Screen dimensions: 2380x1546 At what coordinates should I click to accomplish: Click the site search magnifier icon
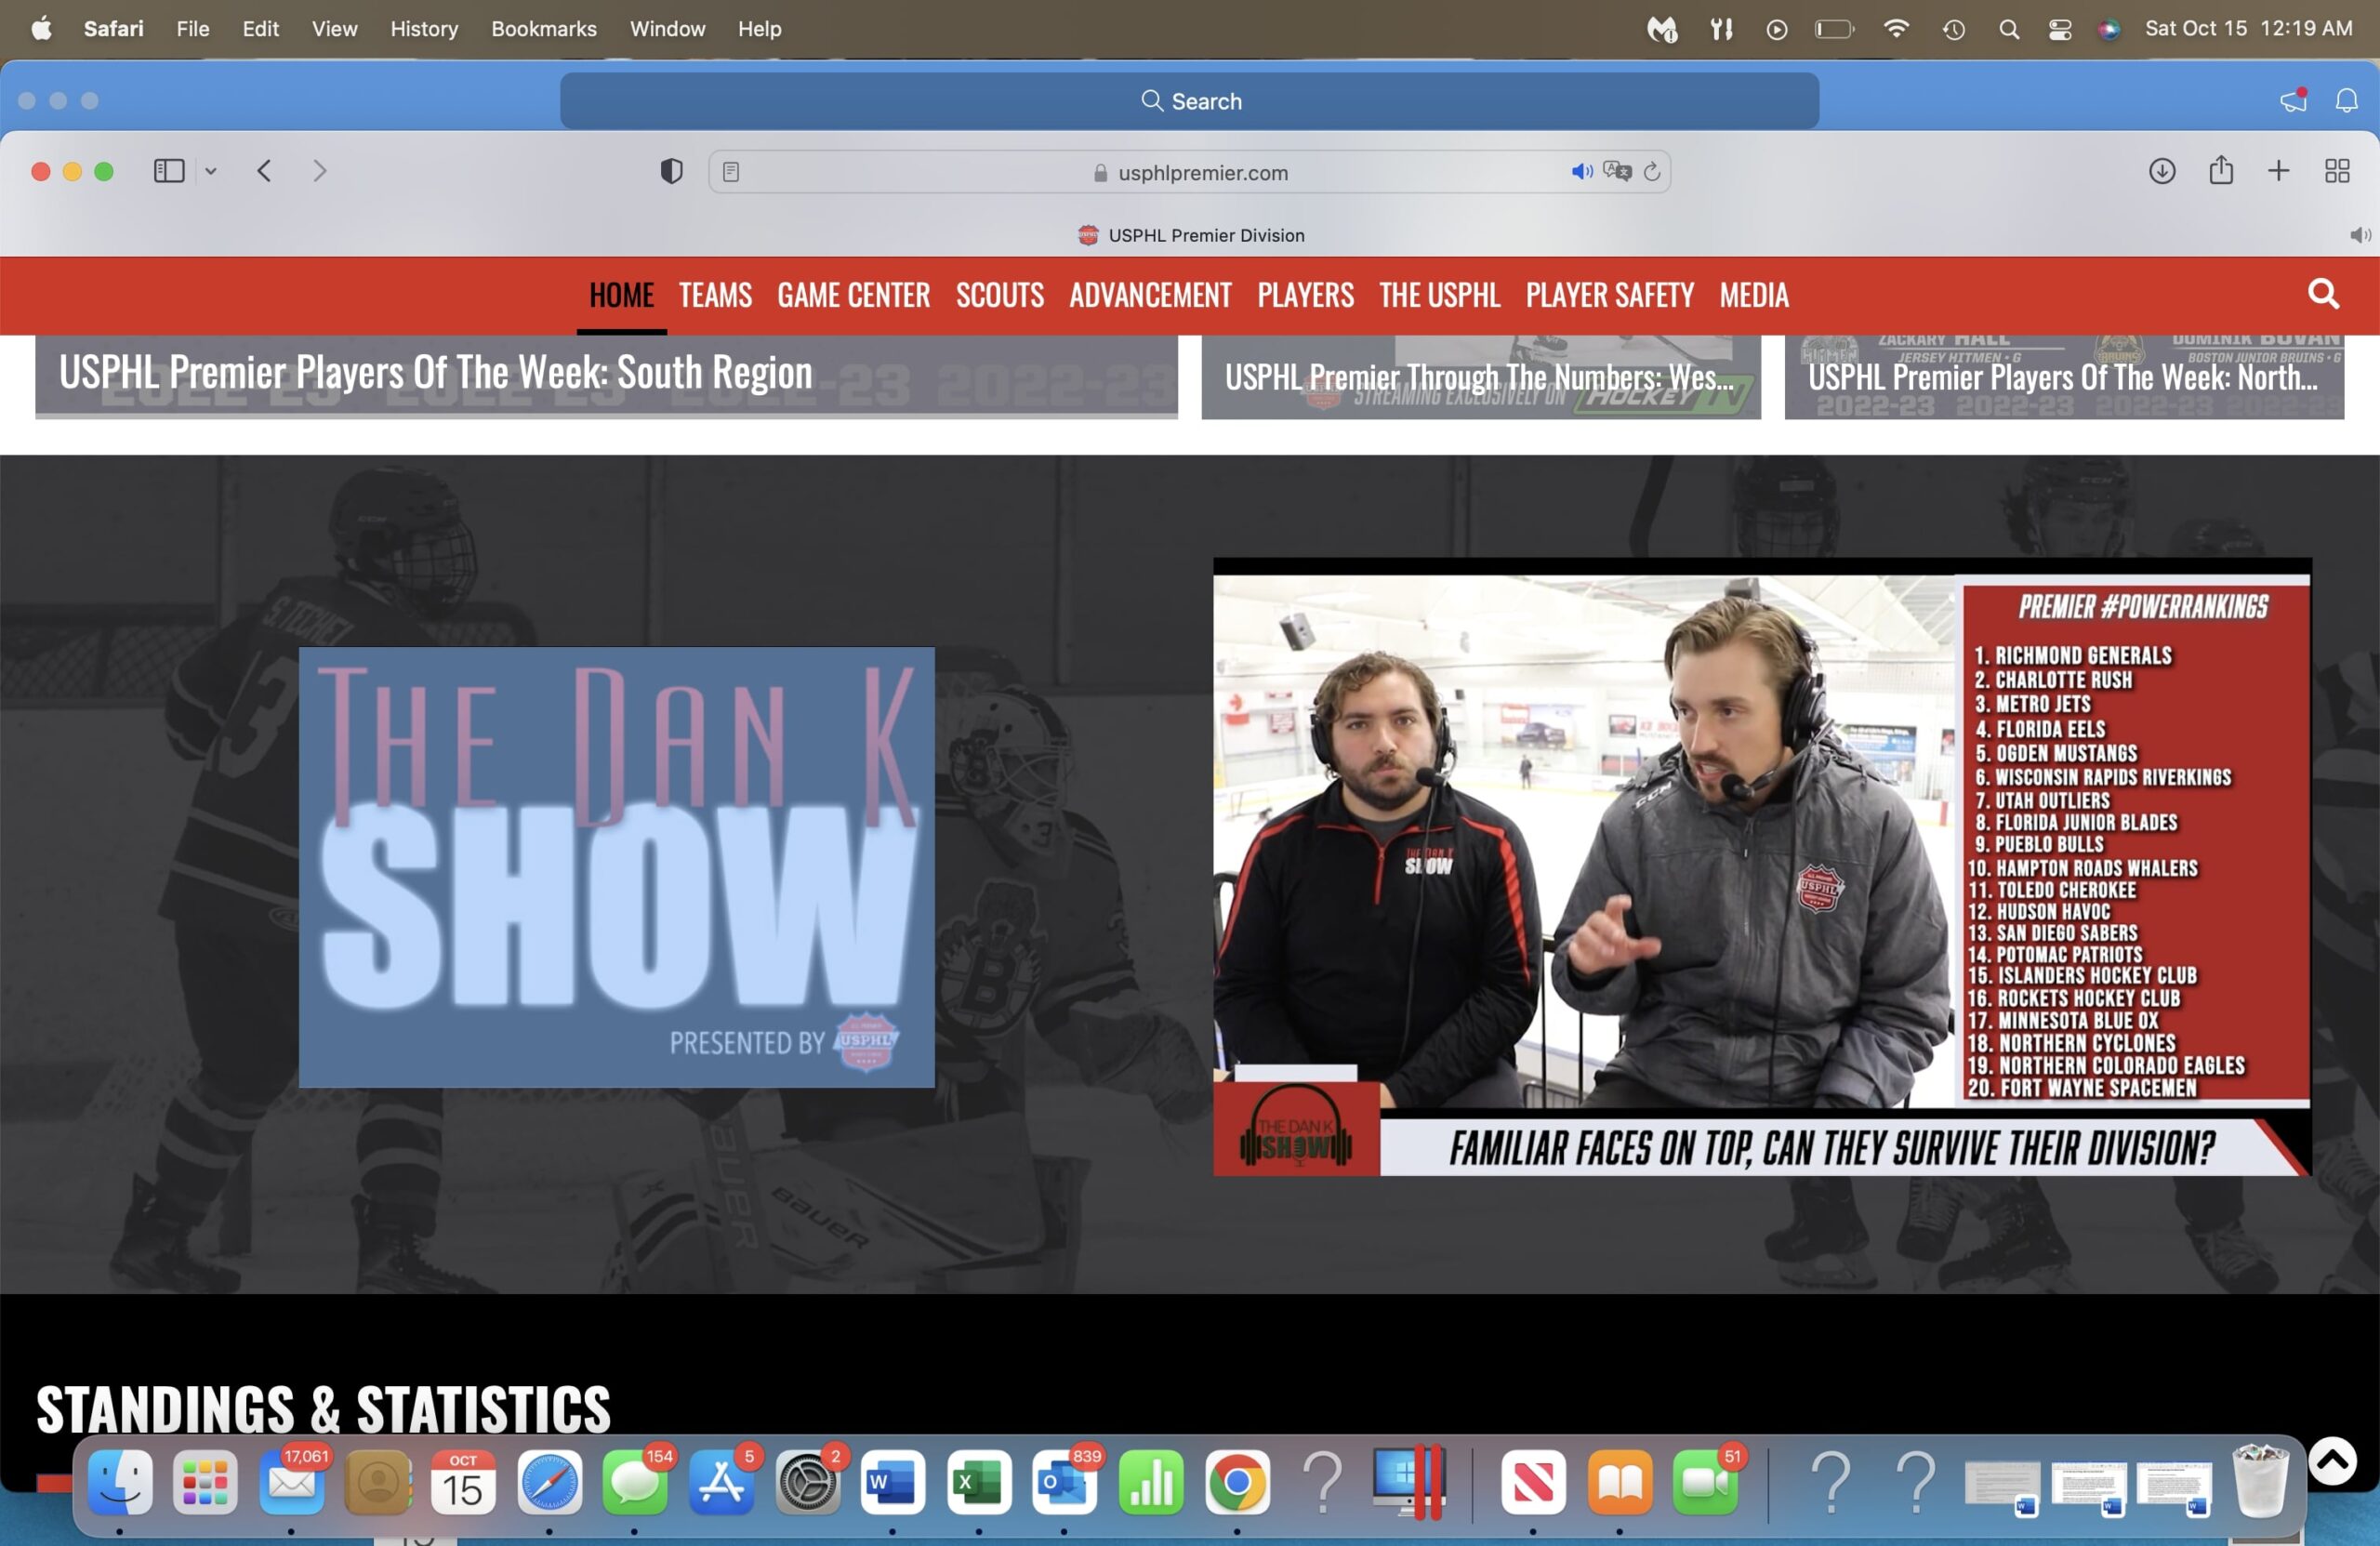pyautogui.click(x=2323, y=294)
